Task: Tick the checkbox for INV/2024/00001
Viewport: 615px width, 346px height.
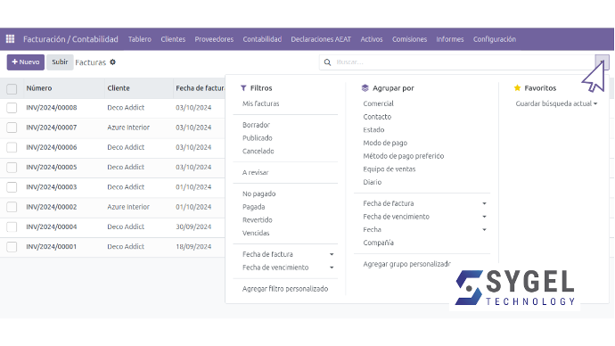Action: [x=12, y=247]
